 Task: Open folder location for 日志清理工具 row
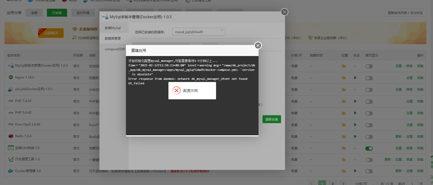(344, 160)
